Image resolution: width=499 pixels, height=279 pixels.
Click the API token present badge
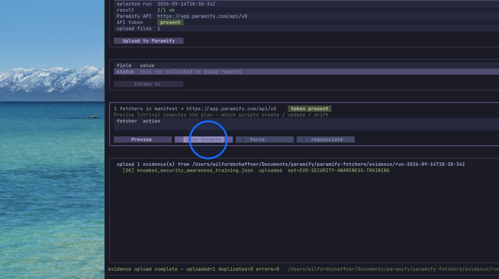point(170,22)
